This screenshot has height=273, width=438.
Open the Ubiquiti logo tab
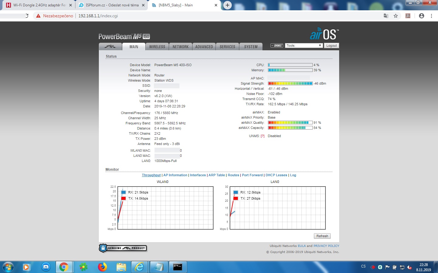point(110,47)
